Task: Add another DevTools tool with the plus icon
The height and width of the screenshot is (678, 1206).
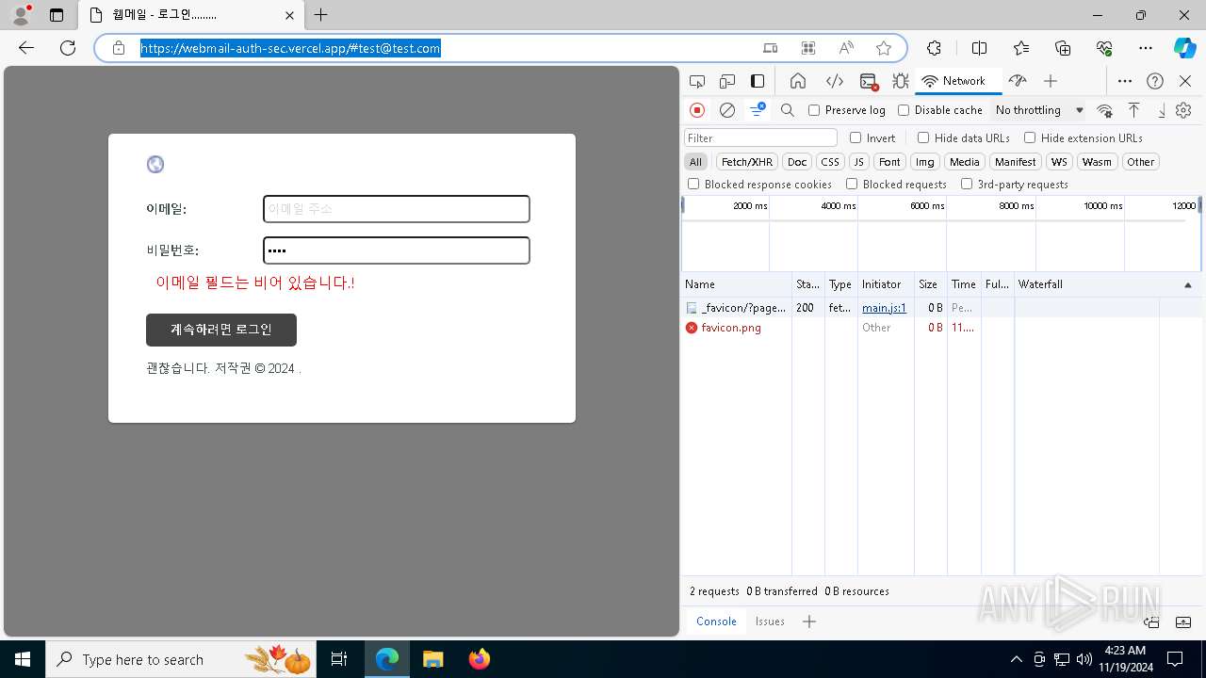Action: coord(1051,81)
